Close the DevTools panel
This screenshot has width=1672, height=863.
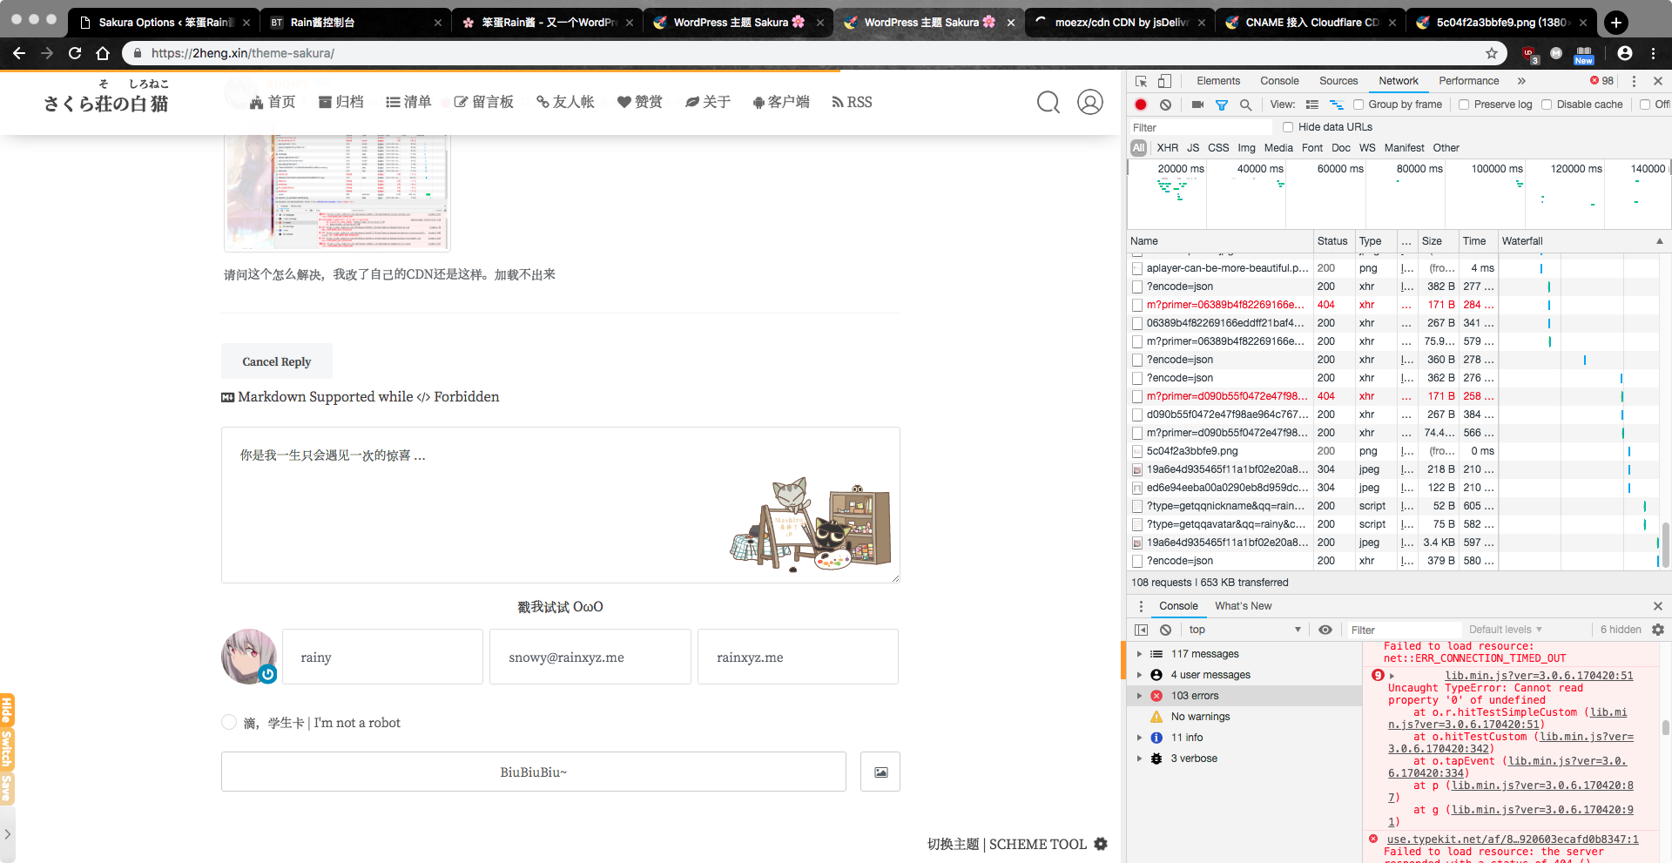pos(1658,81)
